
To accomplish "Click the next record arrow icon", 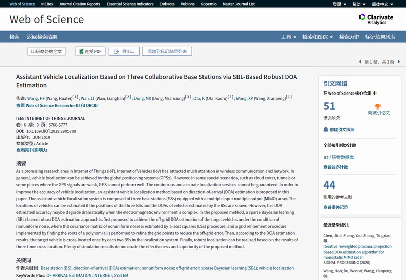I will pyautogui.click(x=398, y=62).
